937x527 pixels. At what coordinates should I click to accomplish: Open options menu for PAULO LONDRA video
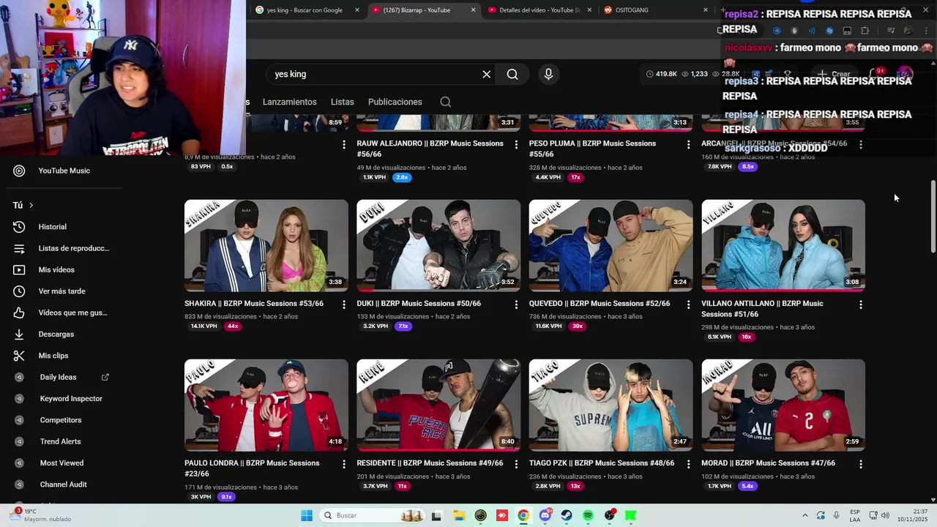pos(343,464)
